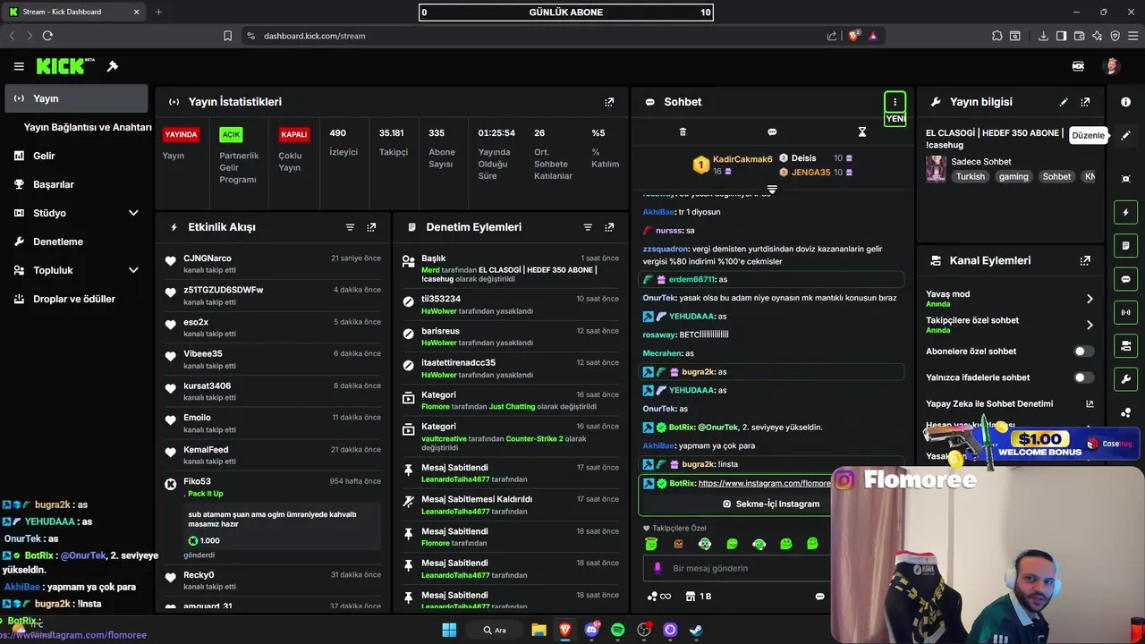Click the chat bubble icon in right sidebar
The image size is (1145, 644).
click(1125, 279)
